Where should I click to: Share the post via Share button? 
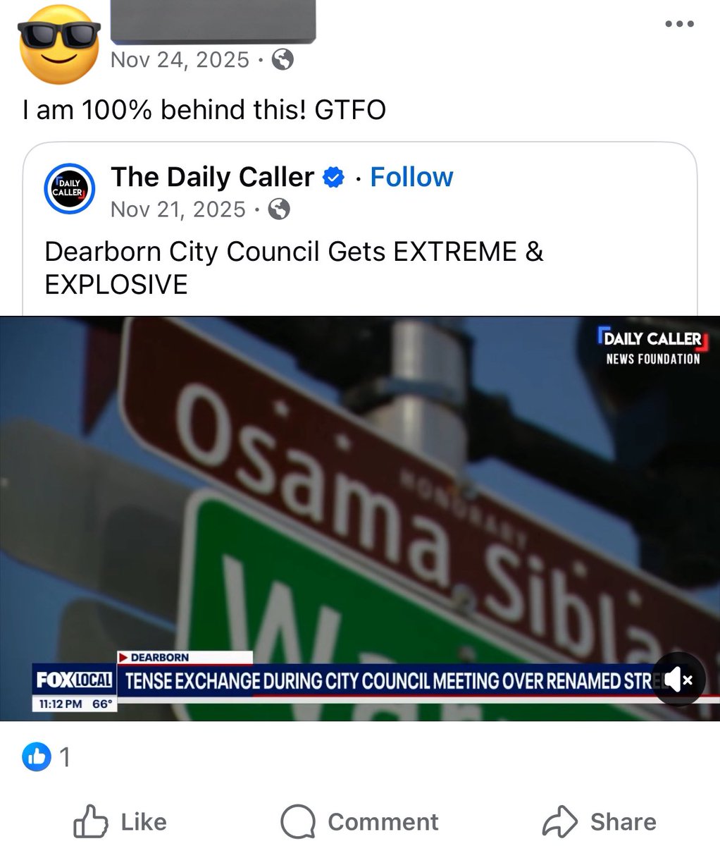(x=600, y=822)
